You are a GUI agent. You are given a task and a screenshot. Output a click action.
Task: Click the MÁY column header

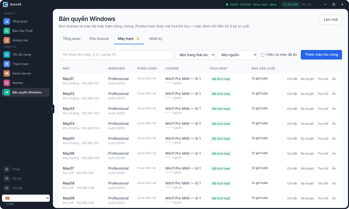tap(66, 68)
